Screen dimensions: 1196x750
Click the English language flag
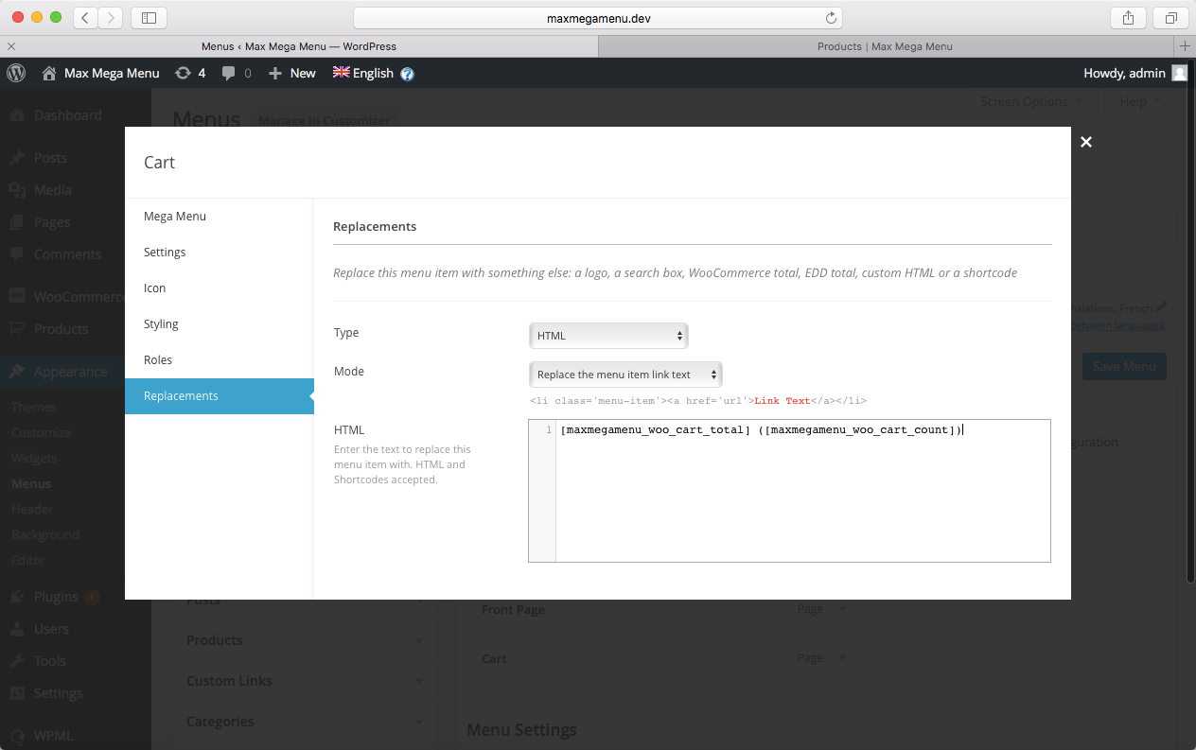(341, 72)
